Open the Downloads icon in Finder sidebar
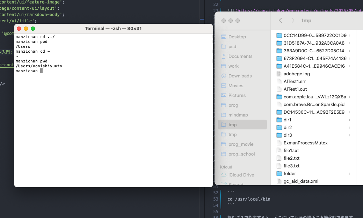Image resolution: width=363 pixels, height=218 pixels. pyautogui.click(x=223, y=76)
